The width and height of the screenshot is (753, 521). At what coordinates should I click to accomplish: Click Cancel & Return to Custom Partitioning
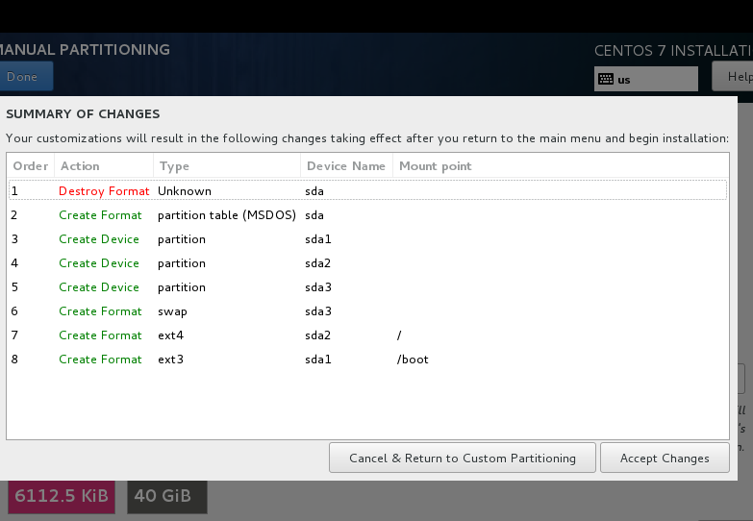(462, 459)
